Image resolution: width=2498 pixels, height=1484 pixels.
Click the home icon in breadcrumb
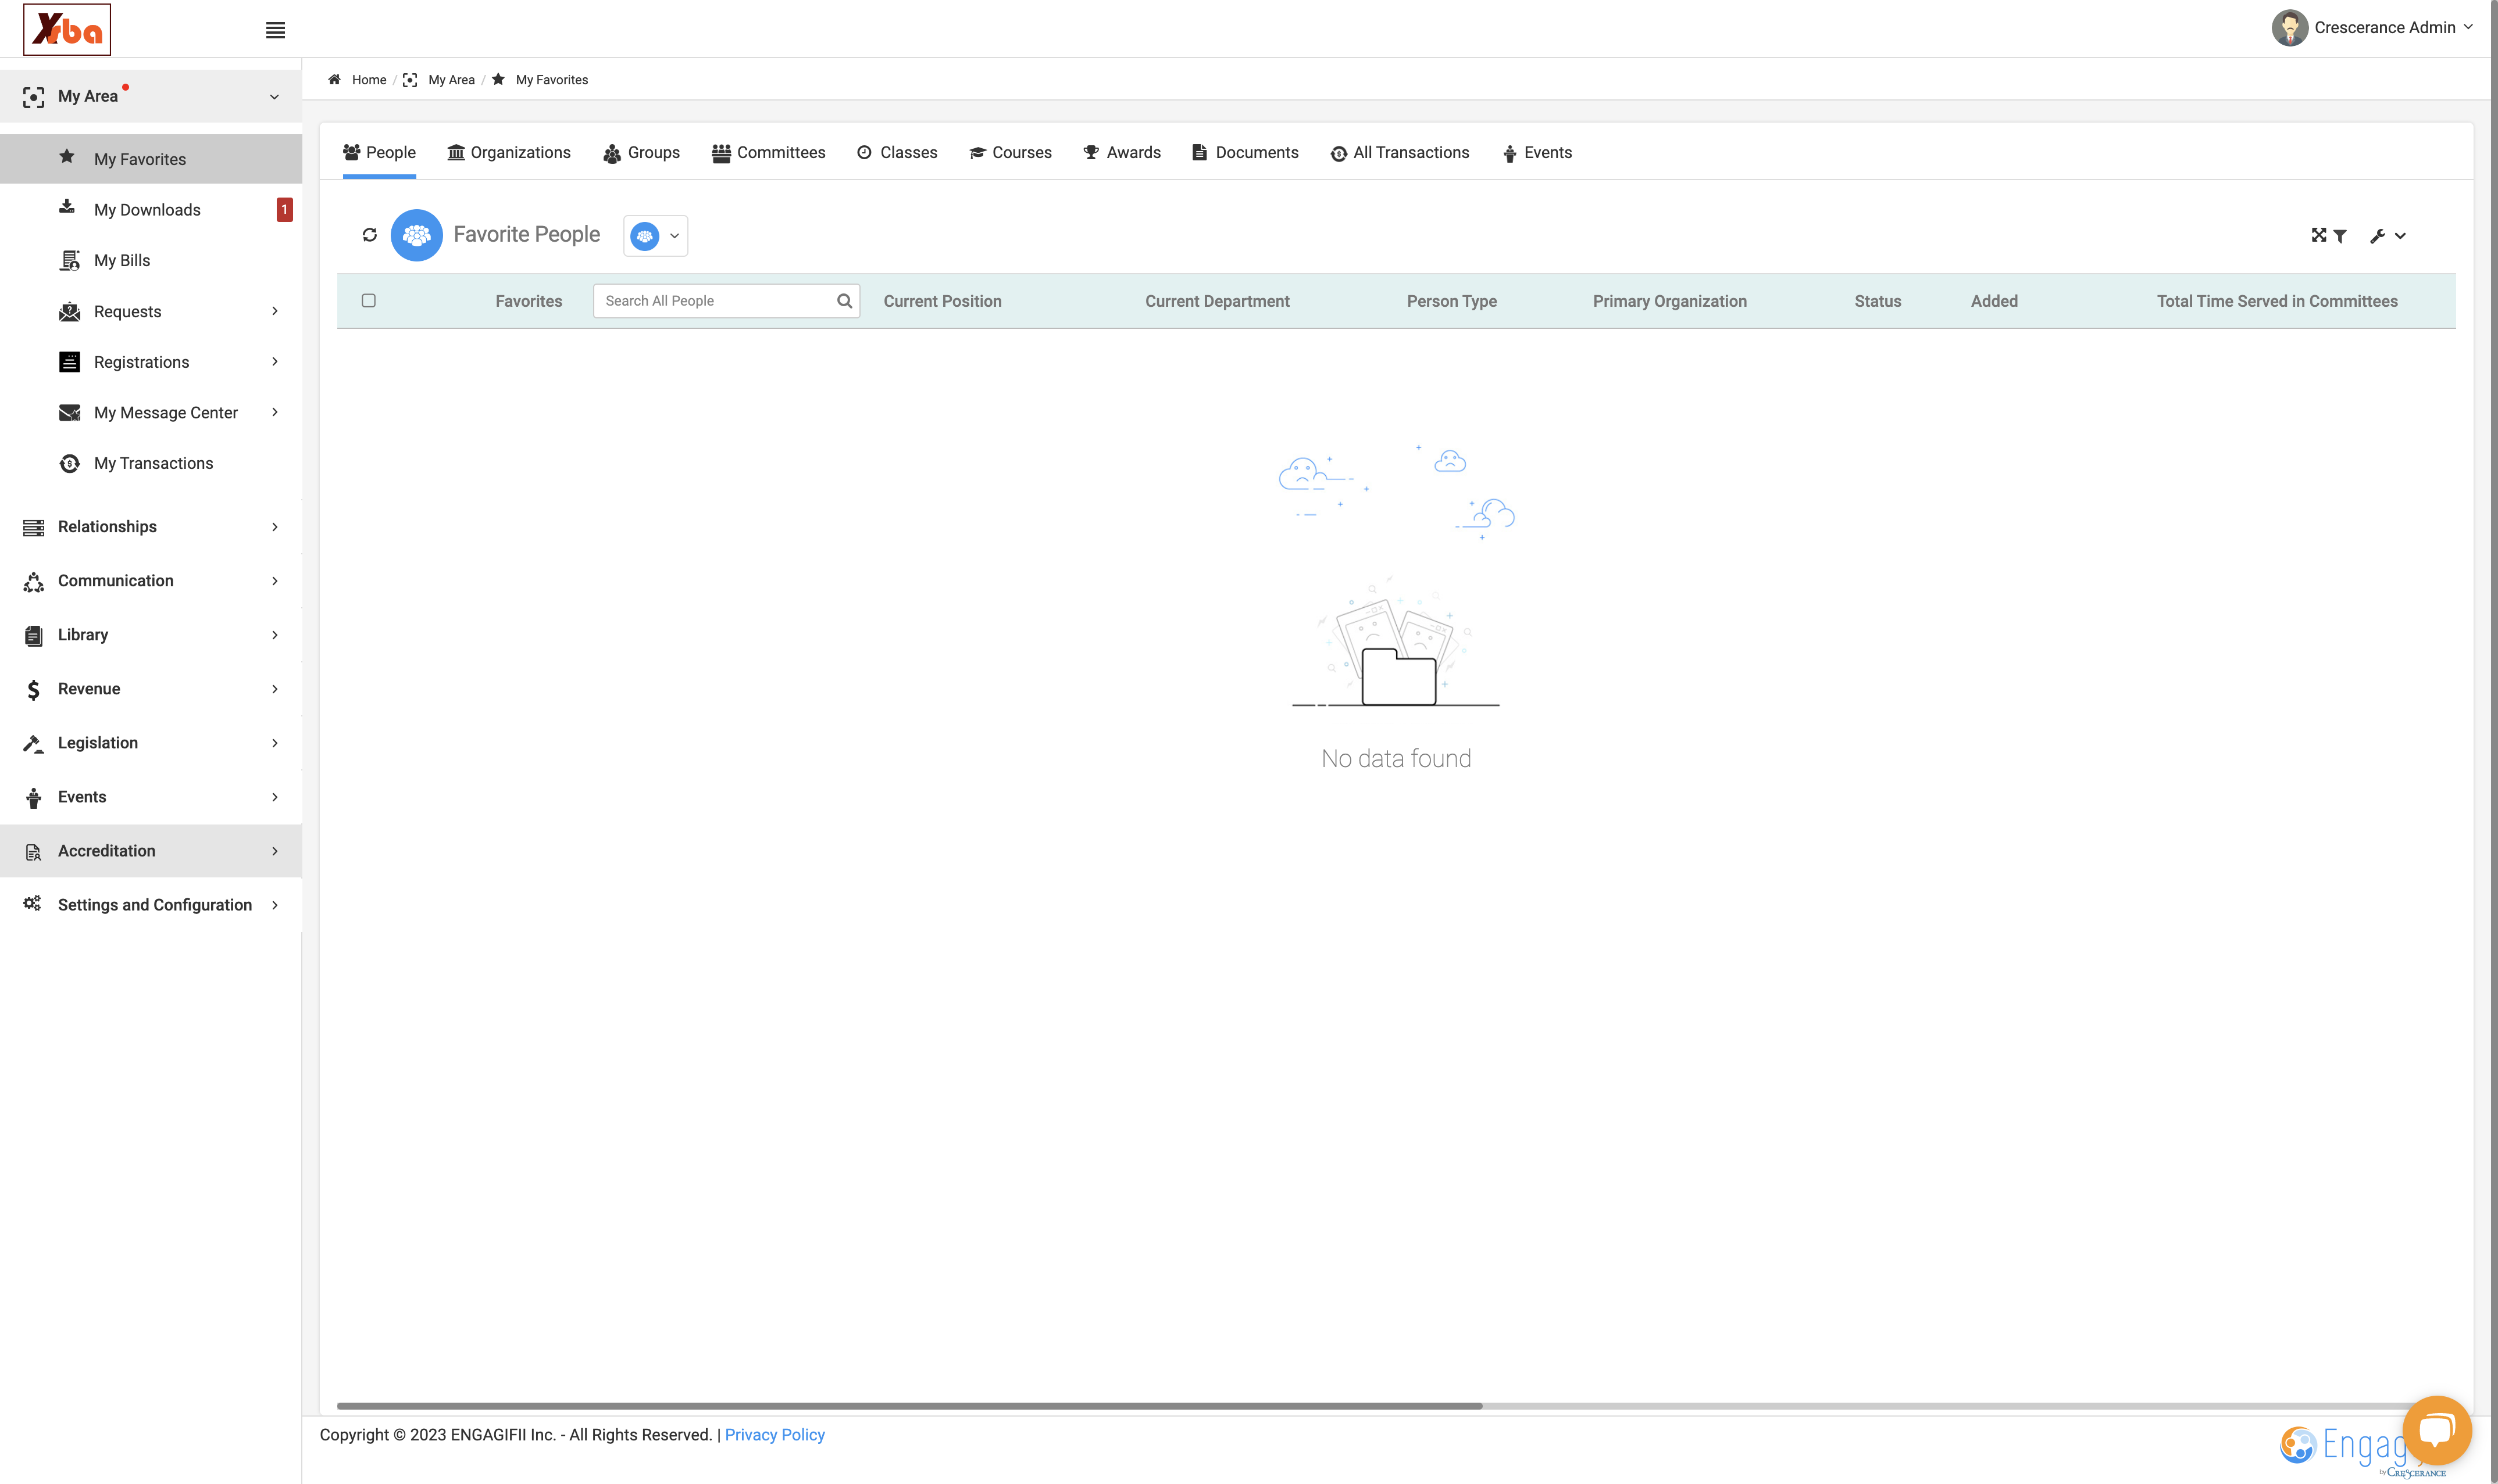pyautogui.click(x=334, y=80)
